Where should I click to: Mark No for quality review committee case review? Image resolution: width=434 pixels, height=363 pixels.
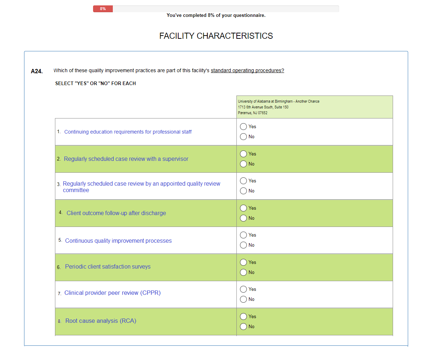pyautogui.click(x=243, y=191)
